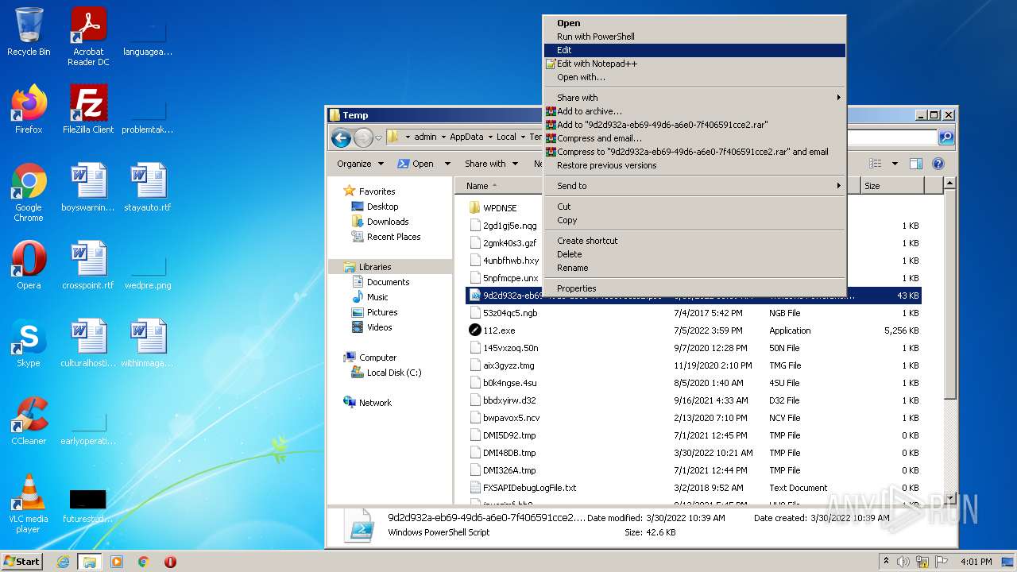
Task: Click Windows Explorer taskbar icon
Action: coord(89,562)
